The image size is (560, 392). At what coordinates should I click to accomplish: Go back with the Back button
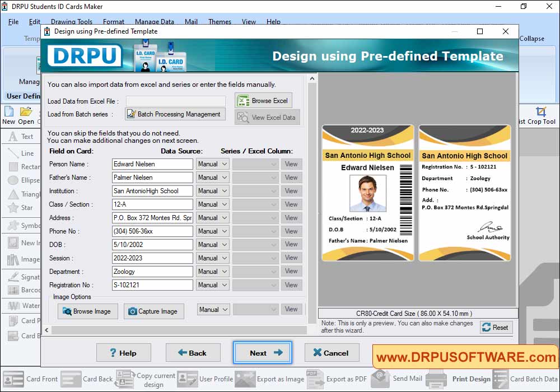point(193,353)
